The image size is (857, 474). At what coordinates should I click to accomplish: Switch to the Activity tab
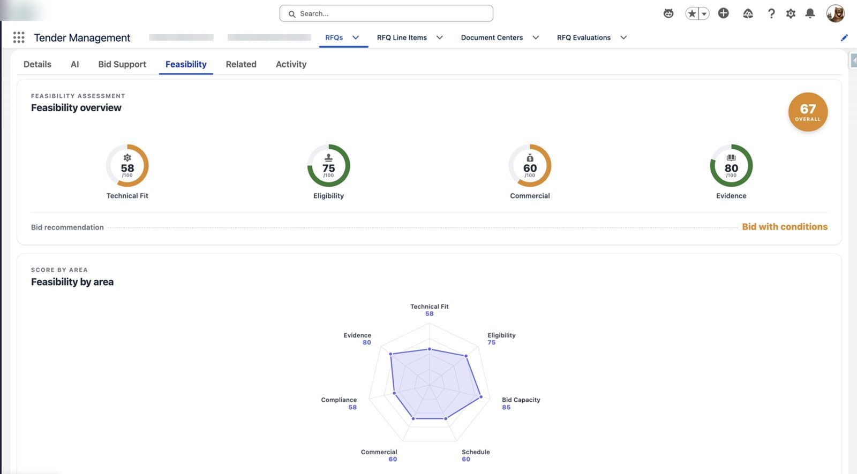[291, 64]
